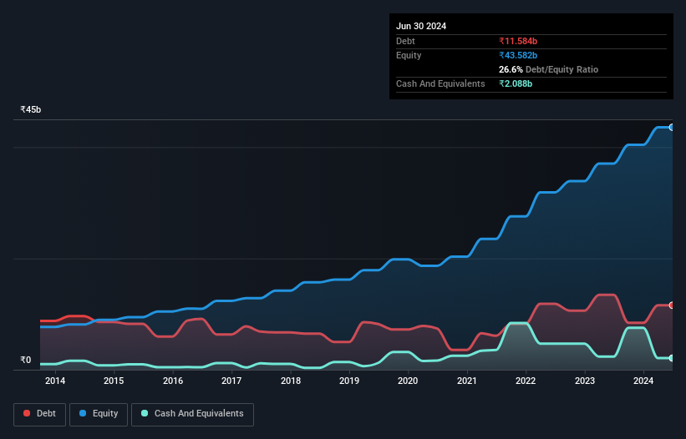
Task: Click the 2016 x-axis label
Action: [173, 381]
